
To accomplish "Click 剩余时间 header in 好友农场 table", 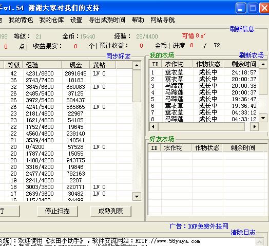I will pos(243,147).
